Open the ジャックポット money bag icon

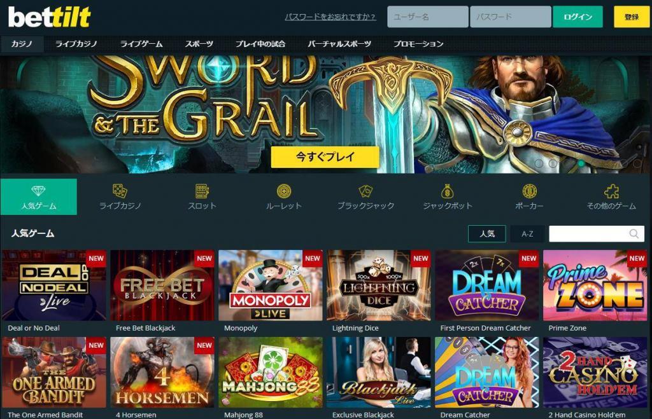447,191
